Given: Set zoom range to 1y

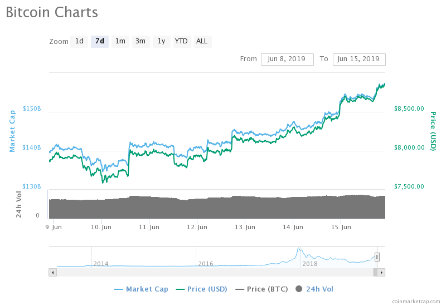Looking at the screenshot, I should [x=162, y=41].
